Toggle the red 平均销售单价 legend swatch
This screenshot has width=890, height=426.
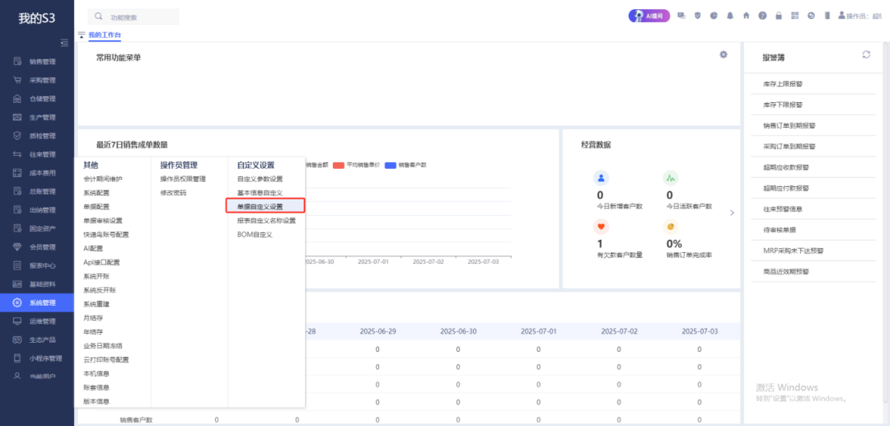pyautogui.click(x=339, y=165)
